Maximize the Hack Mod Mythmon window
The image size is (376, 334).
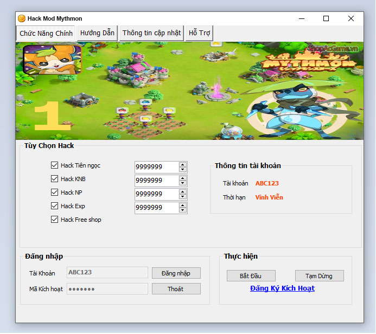[326, 18]
